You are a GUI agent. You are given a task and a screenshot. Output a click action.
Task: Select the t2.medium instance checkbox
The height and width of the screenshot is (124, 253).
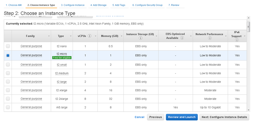8,73
